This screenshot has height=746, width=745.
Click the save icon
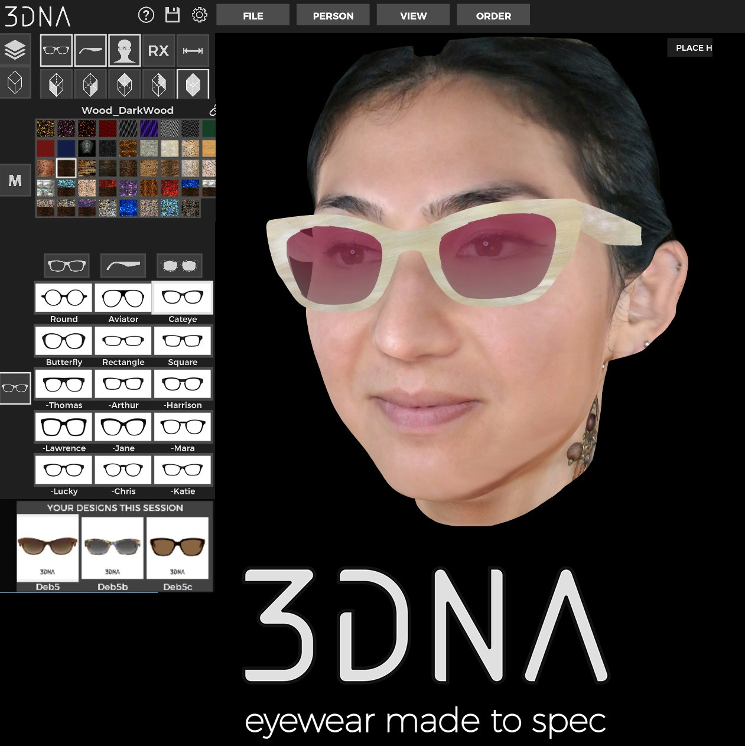coord(171,15)
